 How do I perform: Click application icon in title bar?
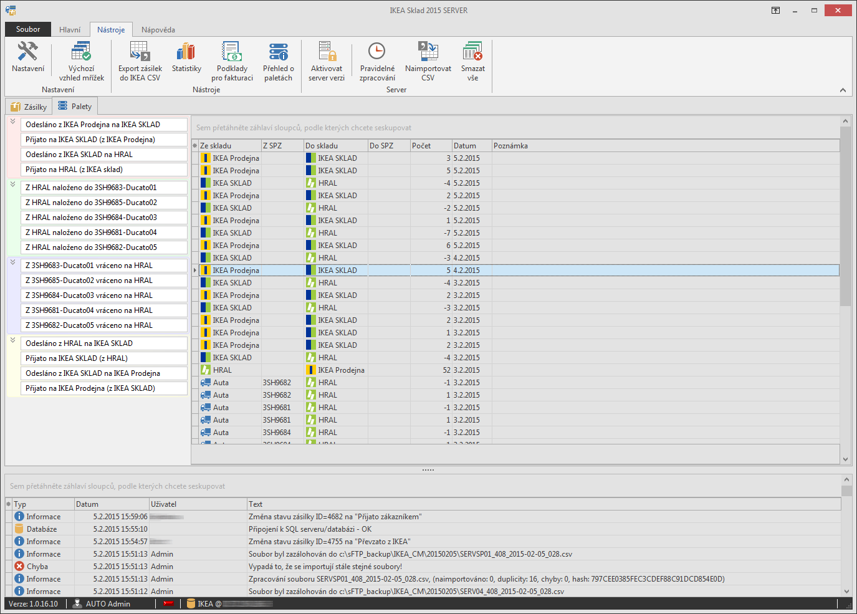(11, 10)
